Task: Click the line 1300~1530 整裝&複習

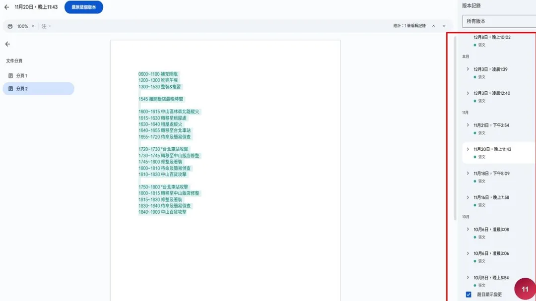Action: tap(160, 87)
